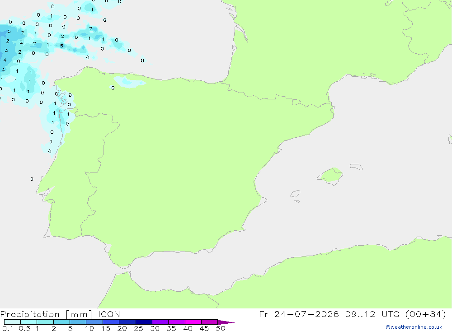Pick the 35–40 mm violet legend swatch
Viewport: 452px width, 331px height.
(177, 322)
